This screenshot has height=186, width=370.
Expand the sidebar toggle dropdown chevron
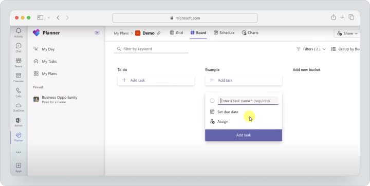pyautogui.click(x=49, y=17)
